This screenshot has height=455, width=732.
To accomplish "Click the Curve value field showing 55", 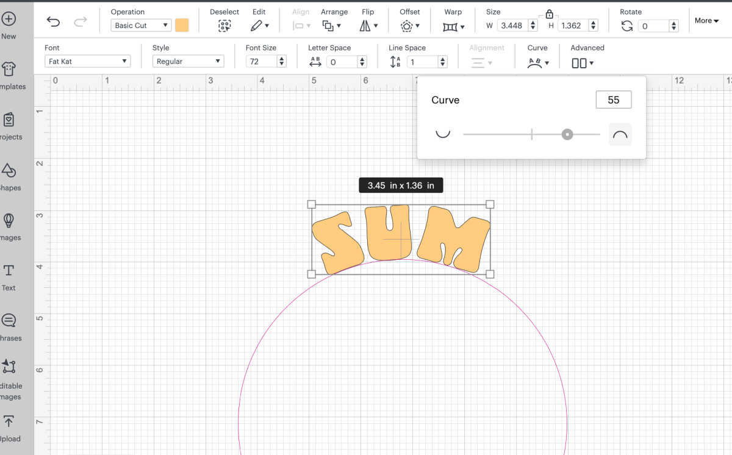I will pos(614,100).
